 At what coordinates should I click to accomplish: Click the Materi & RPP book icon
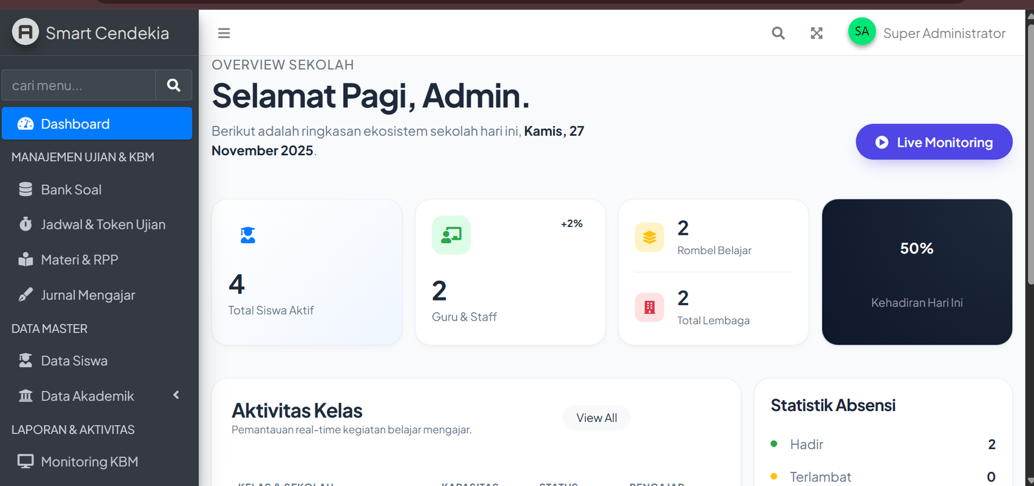pyautogui.click(x=26, y=259)
